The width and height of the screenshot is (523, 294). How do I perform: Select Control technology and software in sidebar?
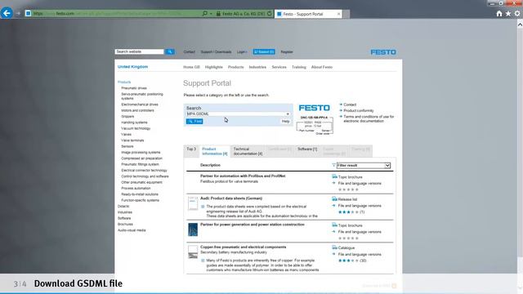tap(145, 176)
